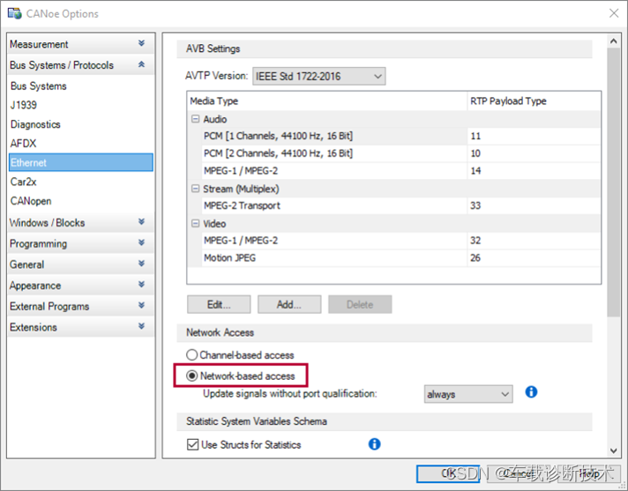
Task: Toggle Use Structs for Statistics checkbox
Action: (192, 444)
